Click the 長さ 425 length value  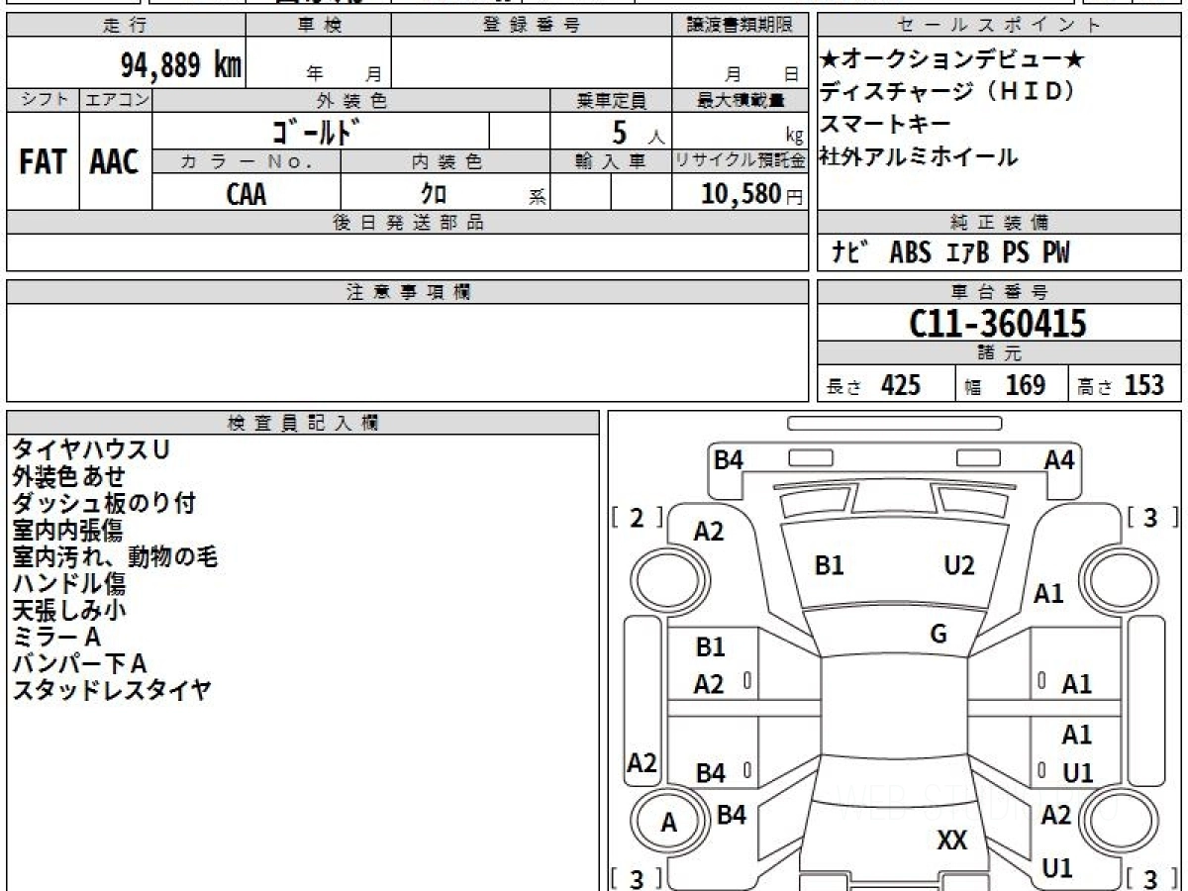tap(873, 385)
